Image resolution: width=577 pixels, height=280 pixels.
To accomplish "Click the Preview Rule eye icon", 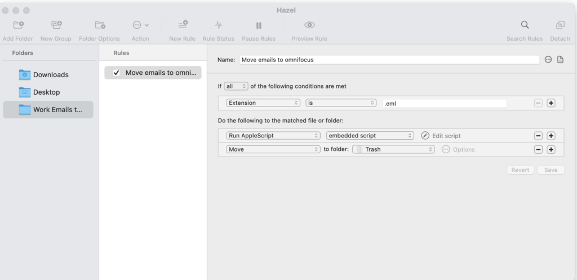I will (x=309, y=25).
